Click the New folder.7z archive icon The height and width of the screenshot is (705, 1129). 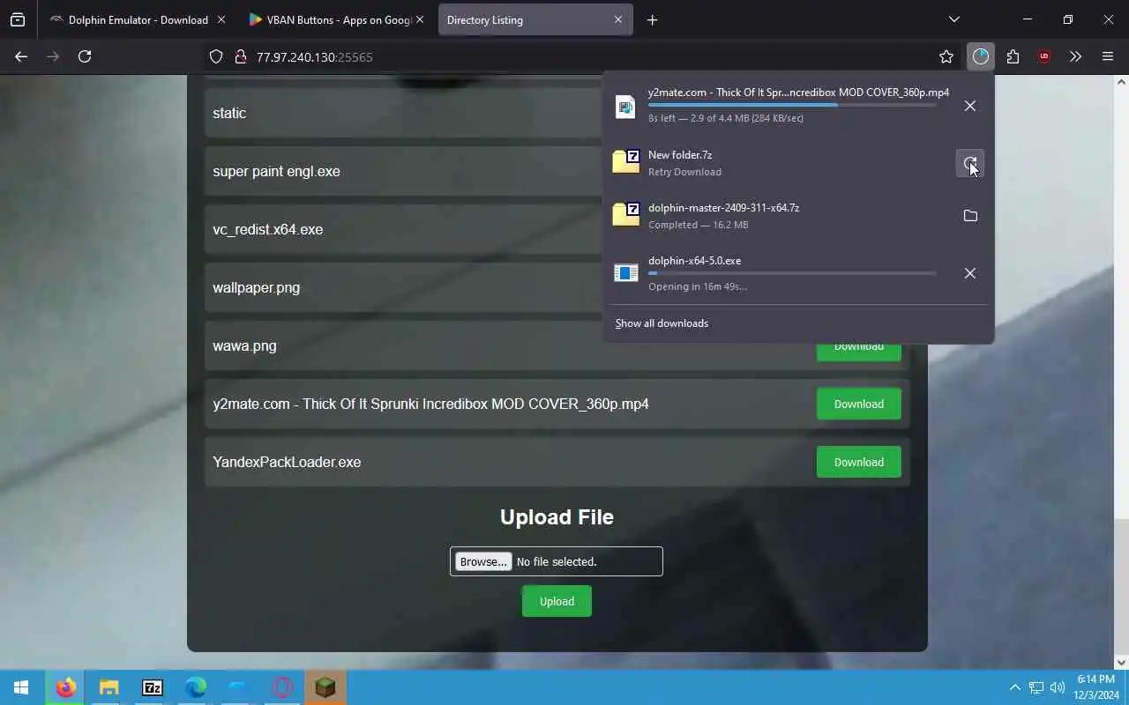coord(626,161)
